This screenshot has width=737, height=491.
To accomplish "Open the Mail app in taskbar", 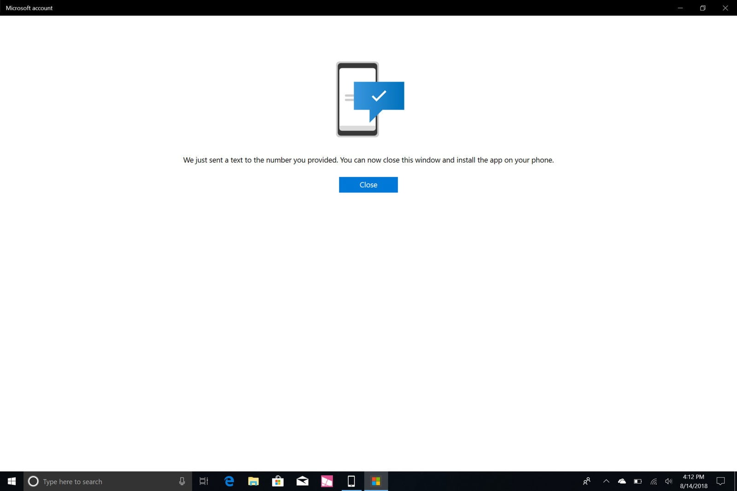I will click(x=302, y=481).
